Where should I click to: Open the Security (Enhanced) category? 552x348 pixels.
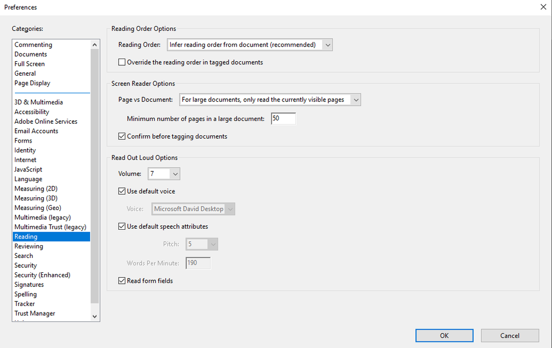[x=43, y=275]
